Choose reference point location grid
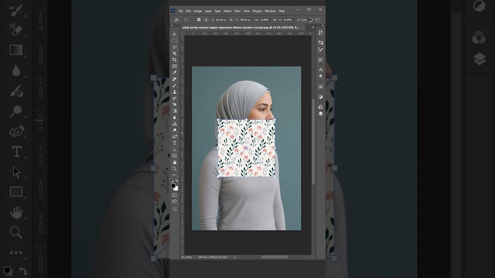The width and height of the screenshot is (495, 278). coord(206,20)
